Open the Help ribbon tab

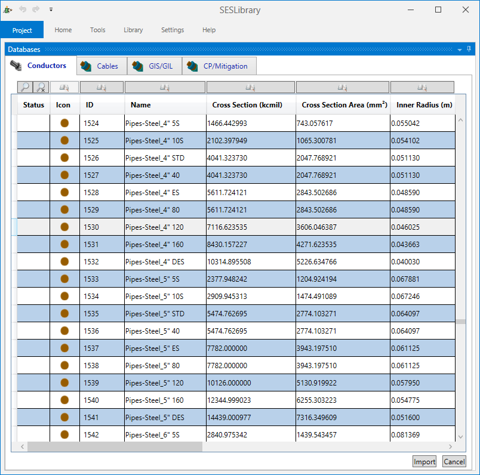[209, 30]
